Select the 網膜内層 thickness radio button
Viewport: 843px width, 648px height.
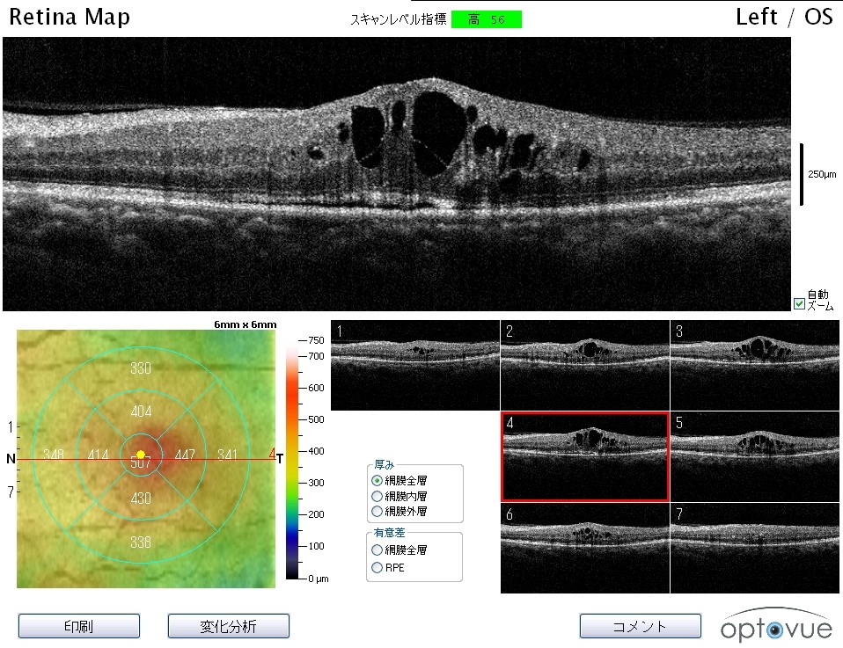[378, 496]
